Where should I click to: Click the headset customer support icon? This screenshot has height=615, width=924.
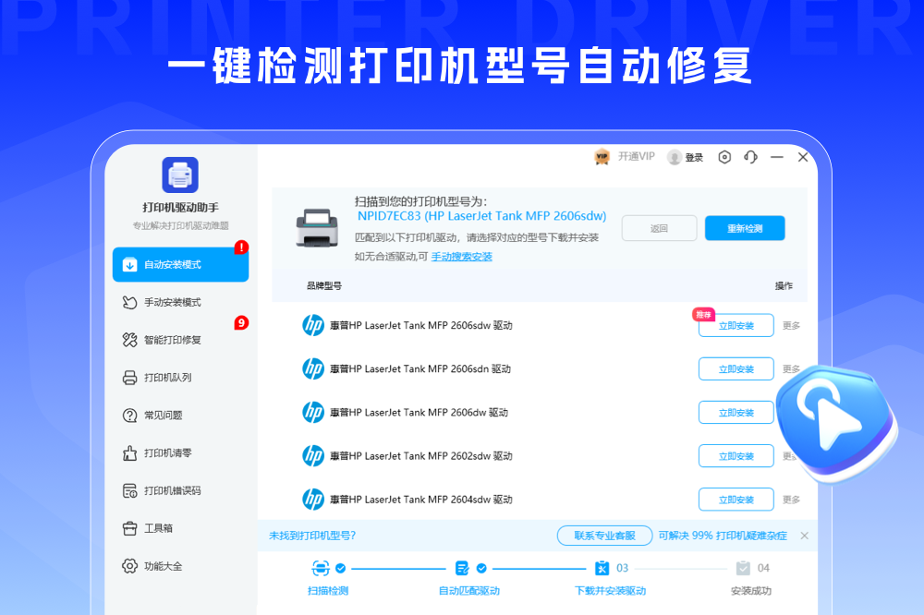pyautogui.click(x=750, y=157)
